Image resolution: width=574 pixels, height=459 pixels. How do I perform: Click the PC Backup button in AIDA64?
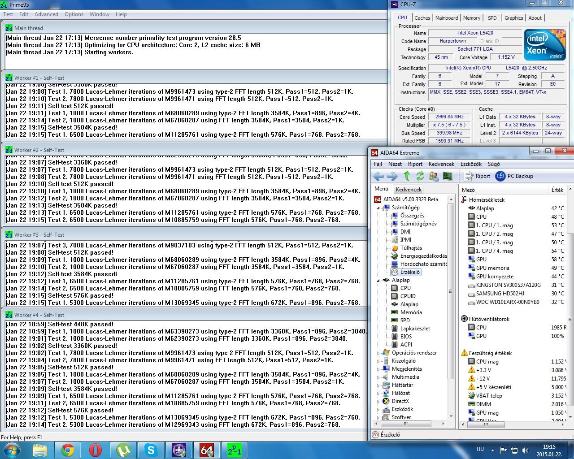pos(514,176)
